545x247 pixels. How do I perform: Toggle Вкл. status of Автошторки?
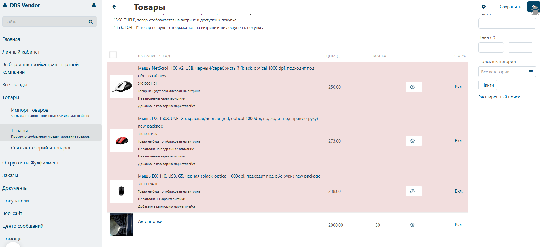pos(459,225)
